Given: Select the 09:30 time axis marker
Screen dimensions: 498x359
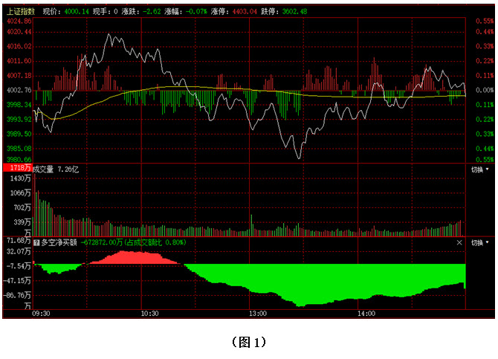Looking at the screenshot, I should tap(42, 314).
